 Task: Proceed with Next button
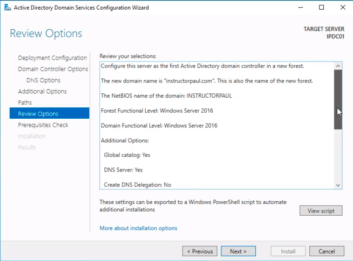[238, 251]
